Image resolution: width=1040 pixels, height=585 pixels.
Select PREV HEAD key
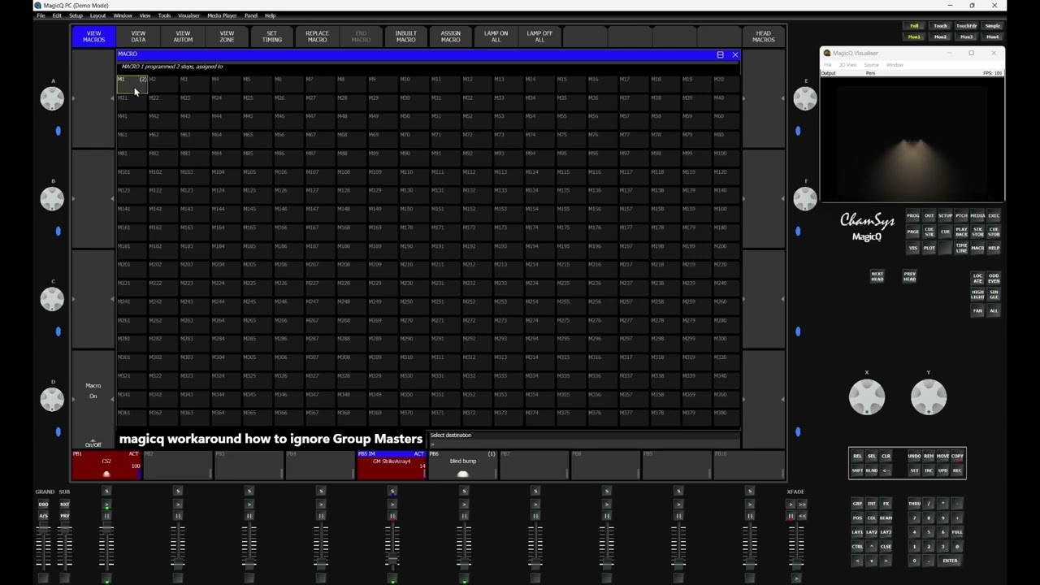(x=909, y=276)
